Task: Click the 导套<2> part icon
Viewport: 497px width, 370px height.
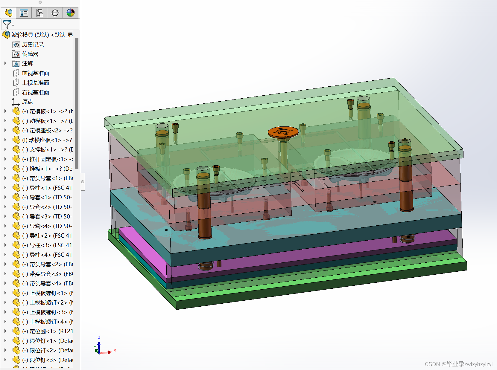Action: coord(16,207)
